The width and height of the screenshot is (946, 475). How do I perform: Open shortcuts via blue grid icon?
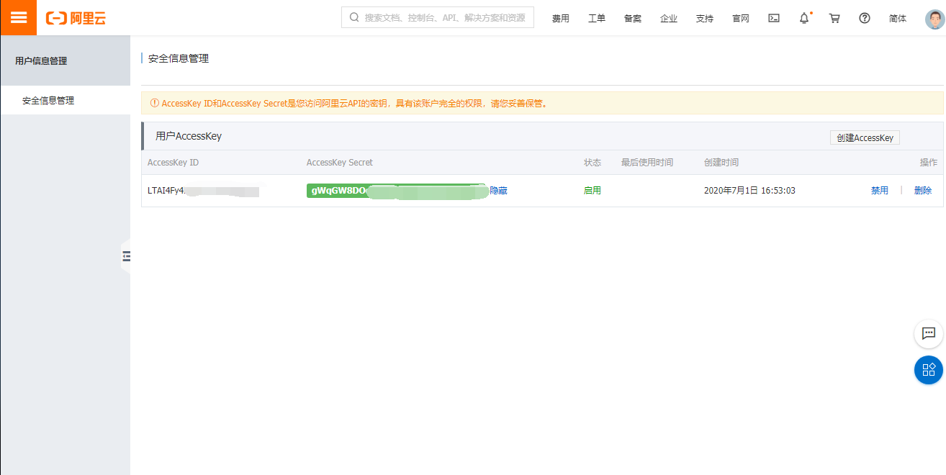(x=928, y=370)
